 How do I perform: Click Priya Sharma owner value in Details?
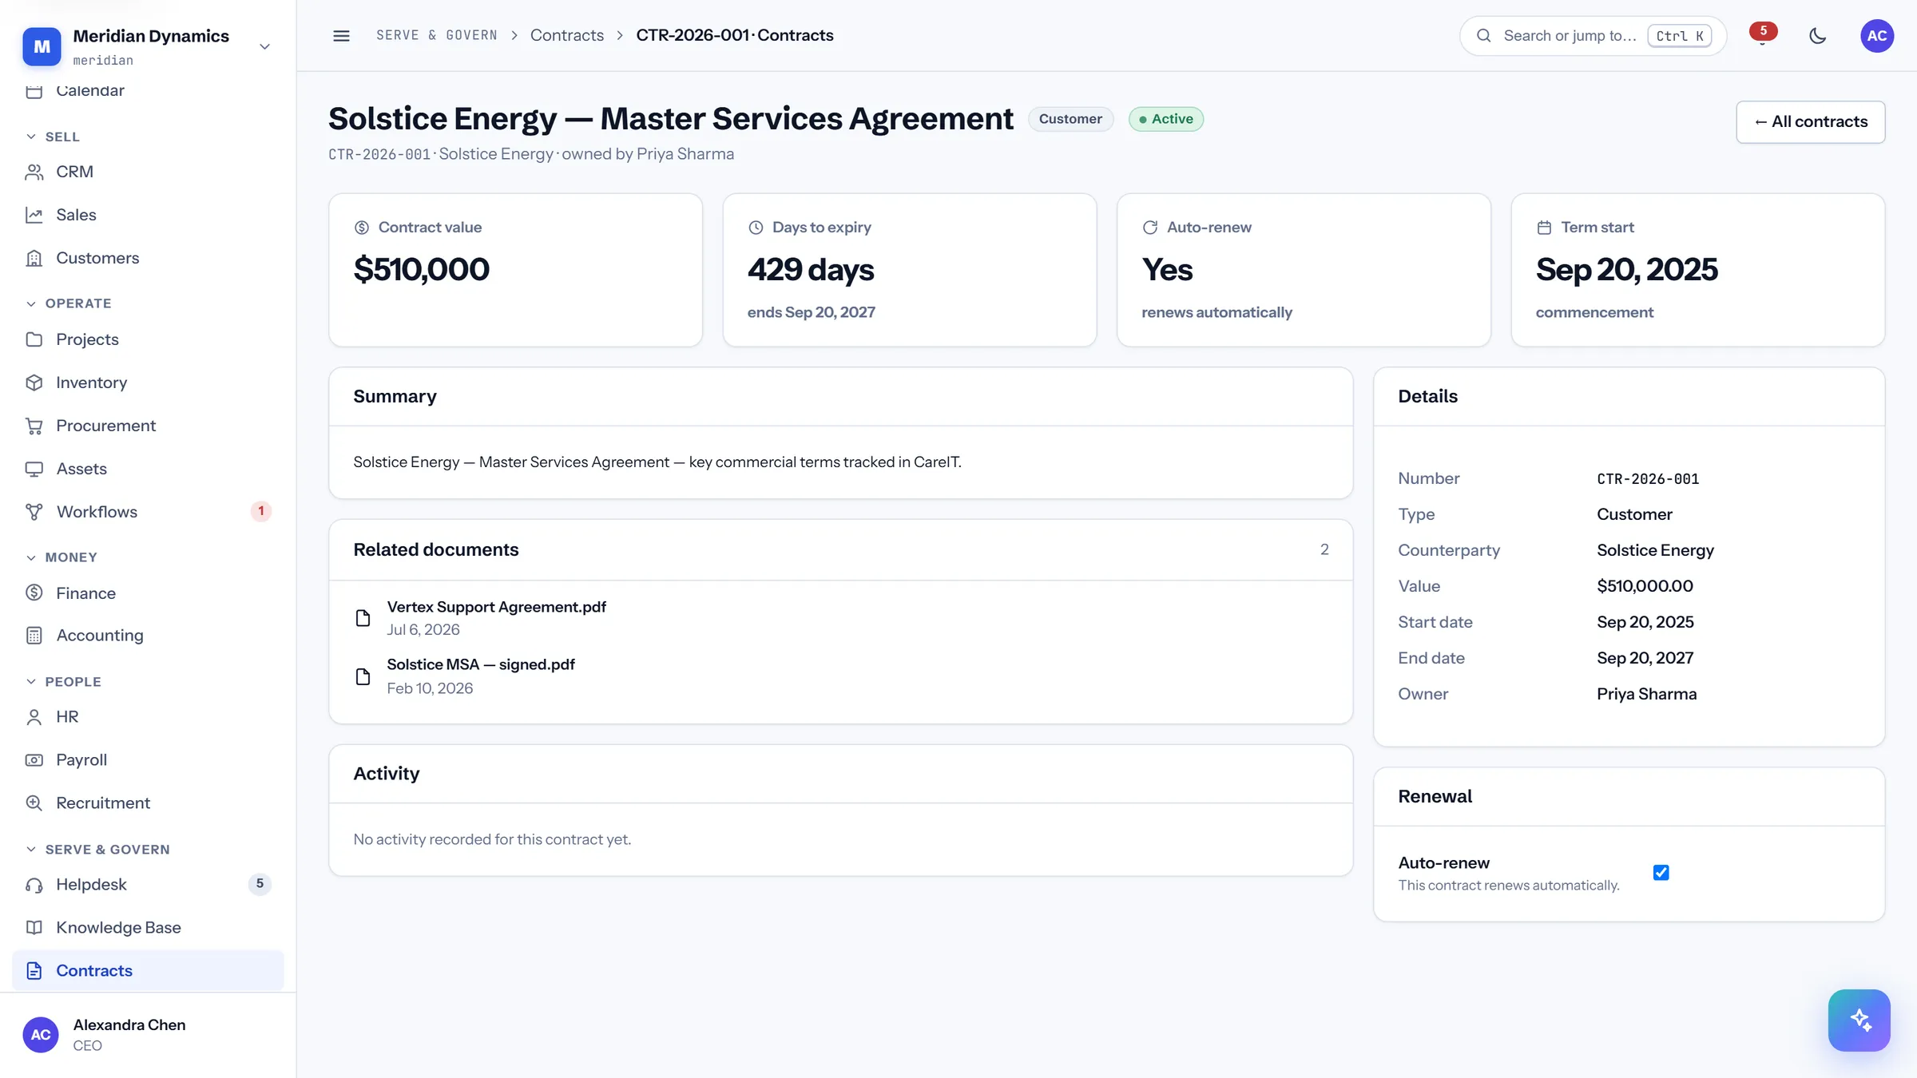(1646, 694)
